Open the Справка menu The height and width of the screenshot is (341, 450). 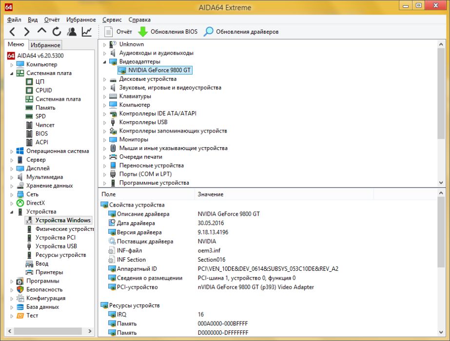point(139,19)
